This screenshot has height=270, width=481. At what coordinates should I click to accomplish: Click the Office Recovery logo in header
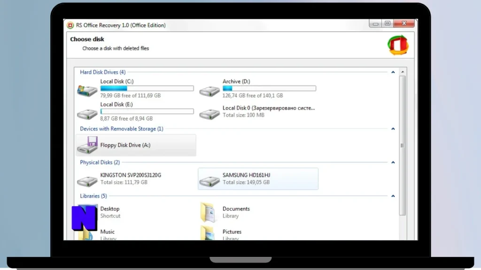(398, 45)
